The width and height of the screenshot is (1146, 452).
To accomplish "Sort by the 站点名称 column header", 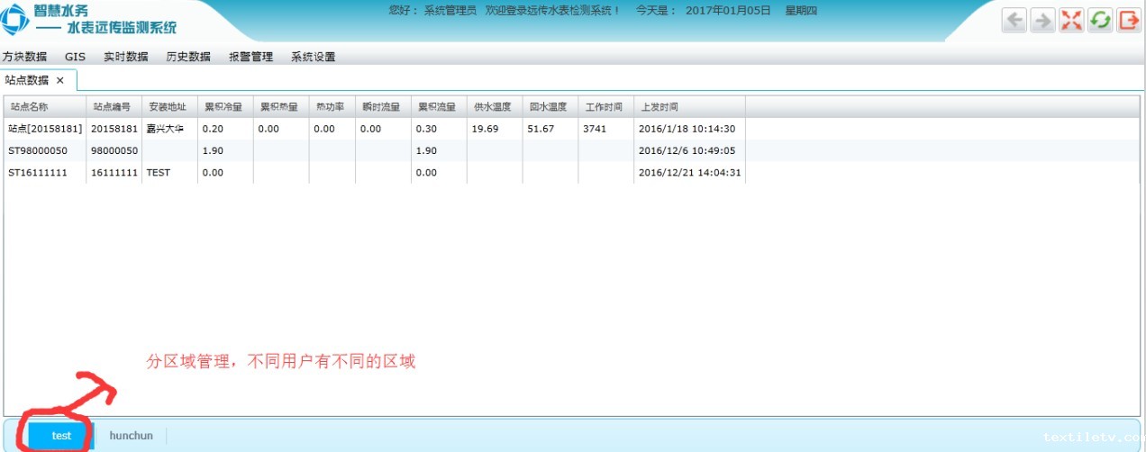I will 27,106.
